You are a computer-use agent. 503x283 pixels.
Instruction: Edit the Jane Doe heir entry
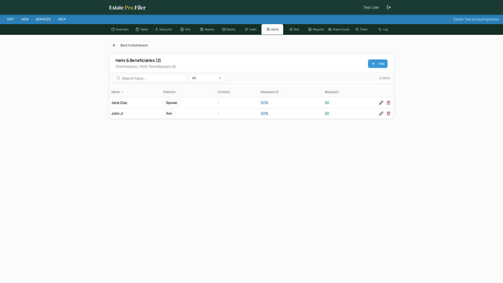coord(381,103)
